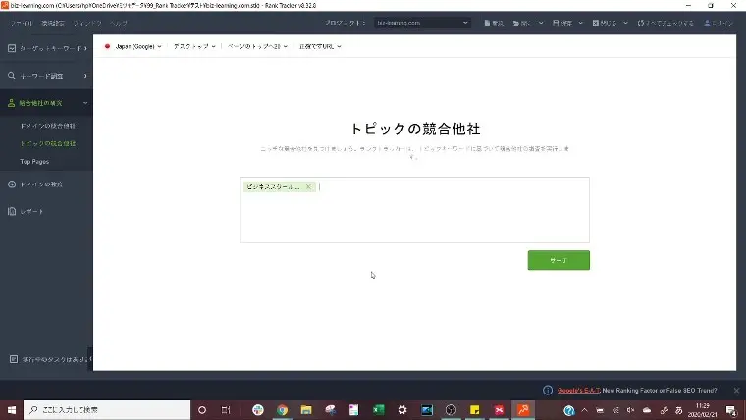Open the running tasks status icon
746x420 pixels.
11,359
